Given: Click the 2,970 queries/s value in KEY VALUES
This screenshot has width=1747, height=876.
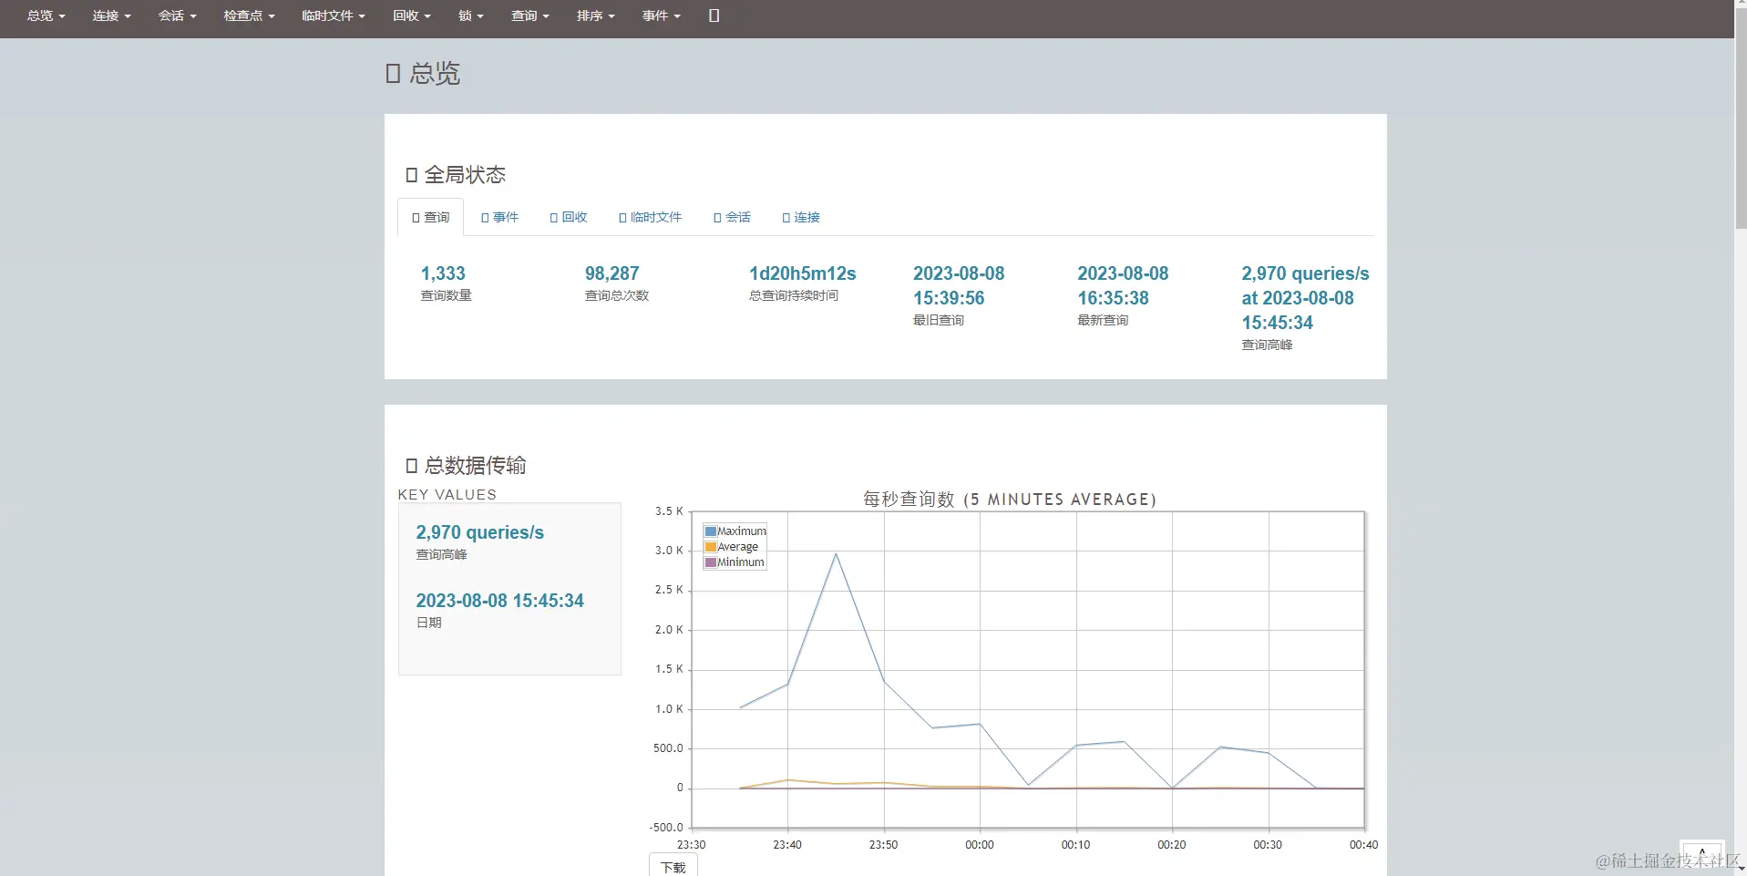Looking at the screenshot, I should [x=479, y=532].
